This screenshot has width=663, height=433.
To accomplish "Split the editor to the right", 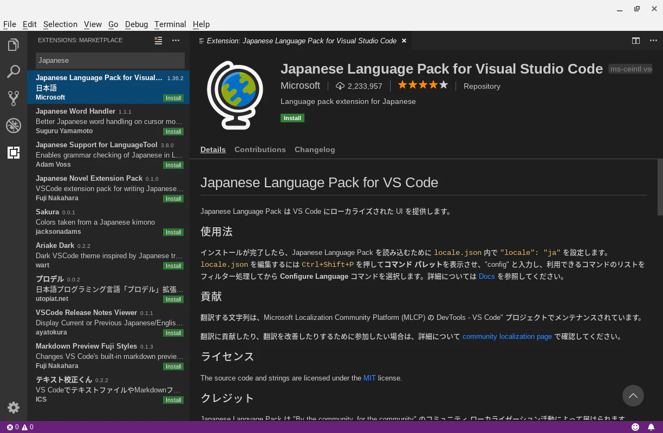I will coord(636,41).
